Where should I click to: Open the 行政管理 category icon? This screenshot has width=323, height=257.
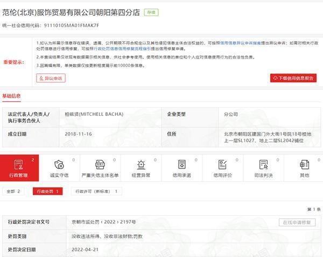[x=18, y=165]
